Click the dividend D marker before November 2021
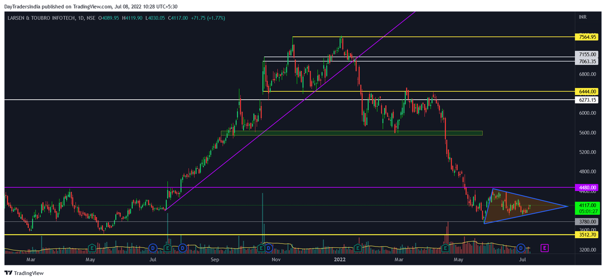This screenshot has width=606, height=280. (268, 248)
